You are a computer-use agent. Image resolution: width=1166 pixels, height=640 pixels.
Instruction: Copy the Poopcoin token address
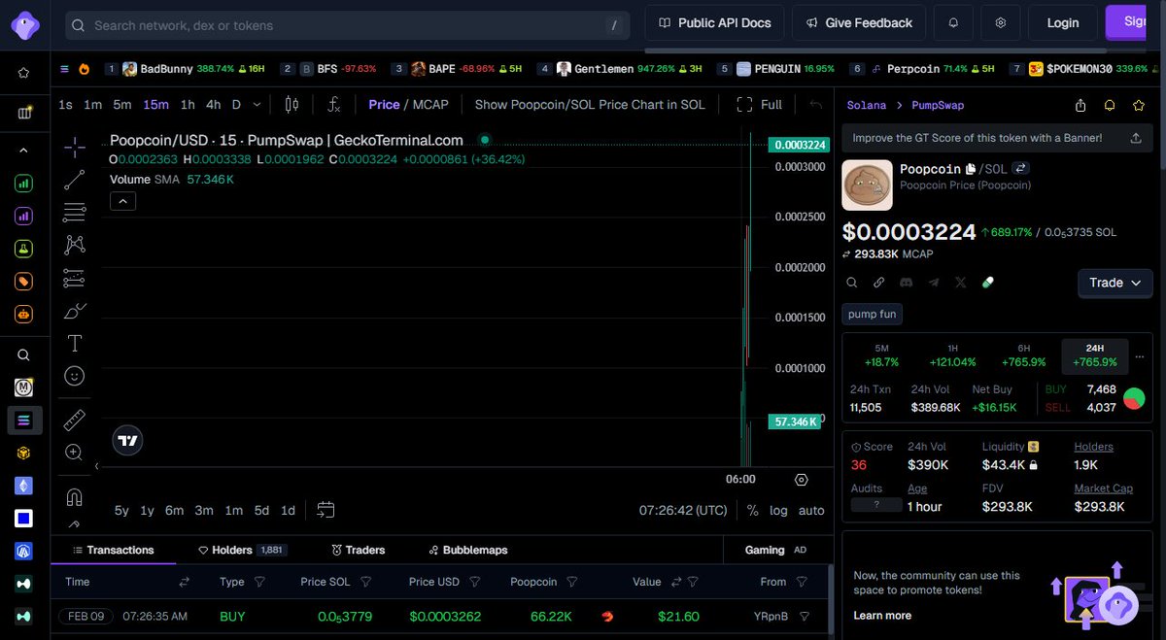tap(970, 169)
